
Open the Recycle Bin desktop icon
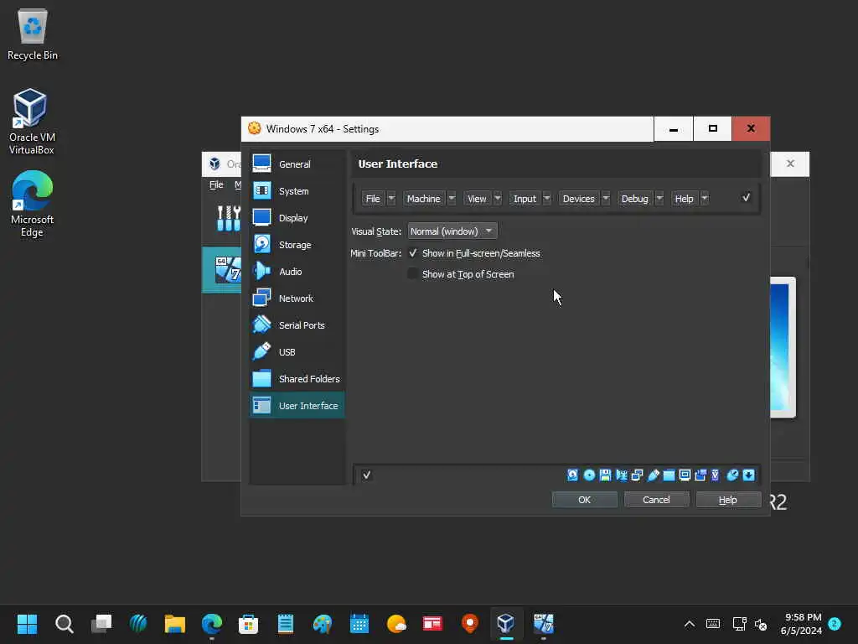click(x=33, y=34)
